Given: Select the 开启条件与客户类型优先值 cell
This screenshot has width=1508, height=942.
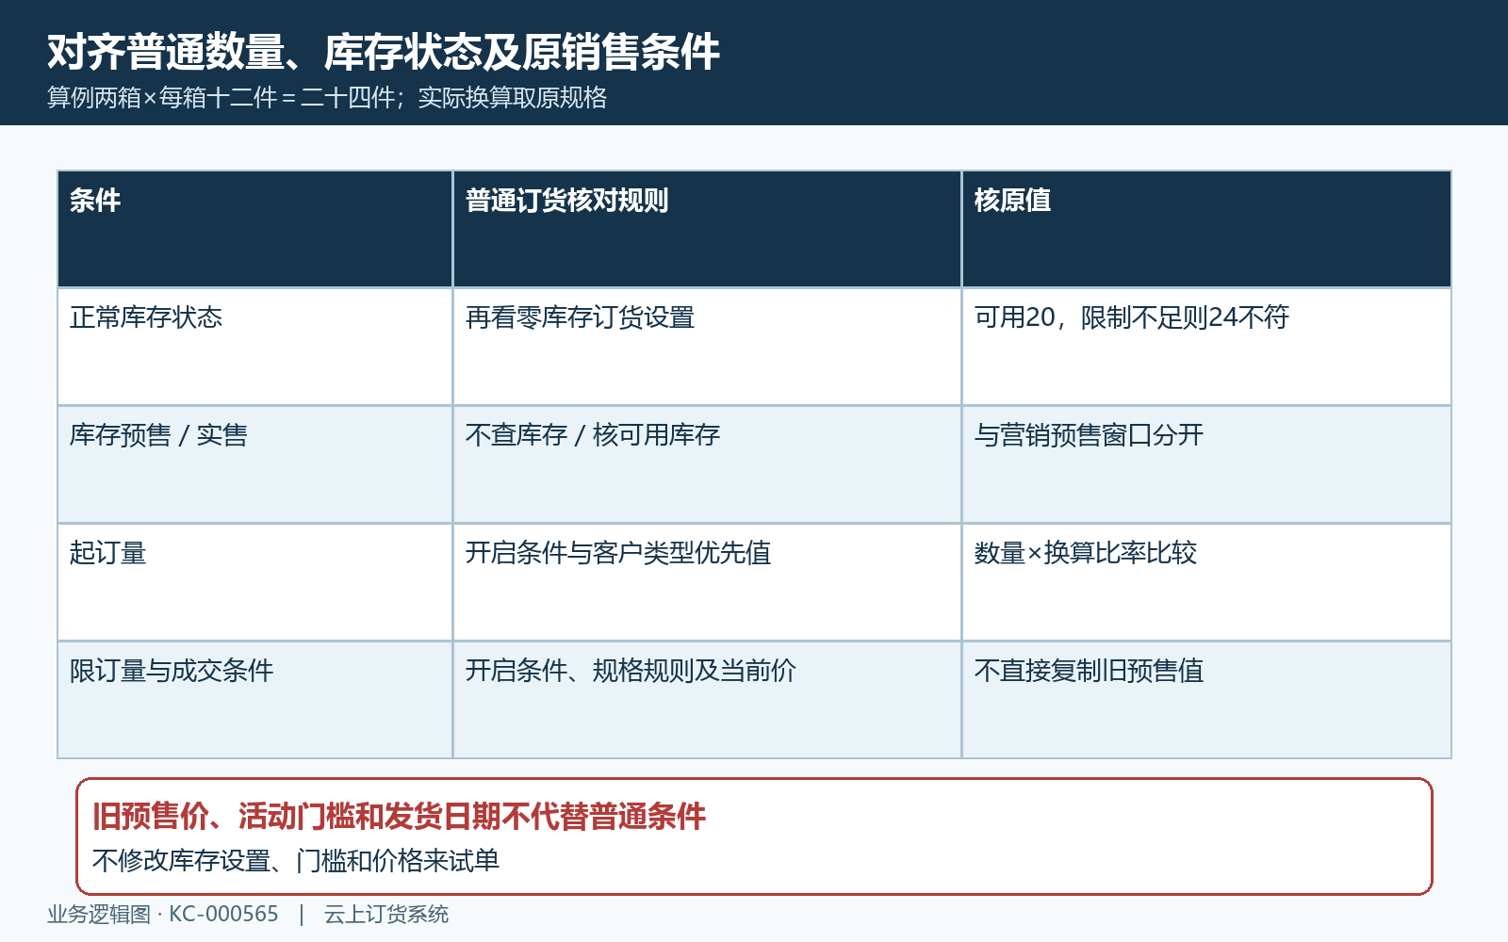Looking at the screenshot, I should coord(707,582).
